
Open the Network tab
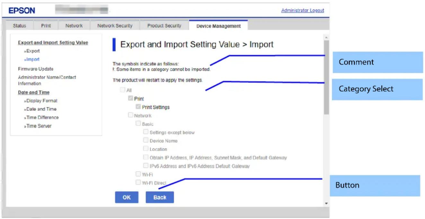click(x=74, y=26)
